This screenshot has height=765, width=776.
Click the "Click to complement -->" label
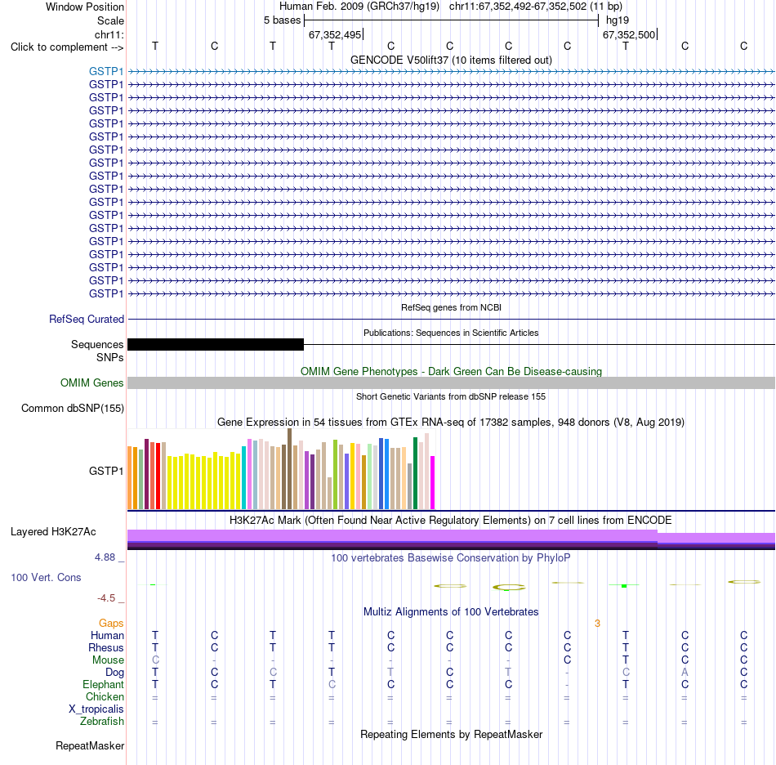point(67,47)
